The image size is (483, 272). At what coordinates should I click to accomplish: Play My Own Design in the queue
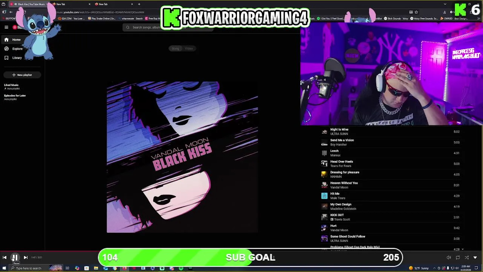tap(391, 207)
